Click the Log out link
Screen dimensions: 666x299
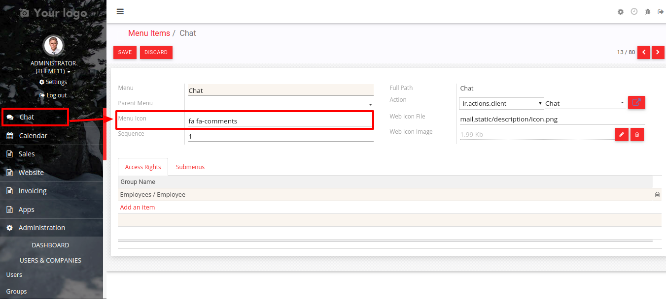[53, 95]
